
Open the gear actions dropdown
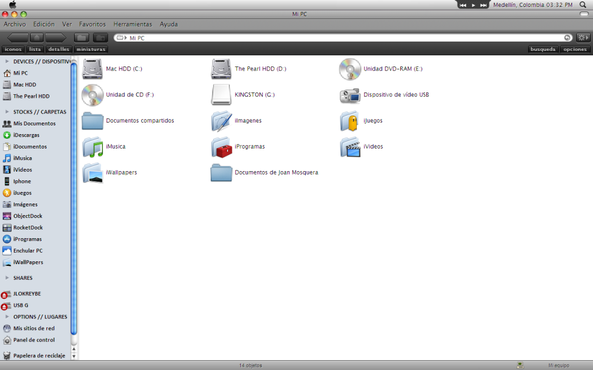[583, 38]
